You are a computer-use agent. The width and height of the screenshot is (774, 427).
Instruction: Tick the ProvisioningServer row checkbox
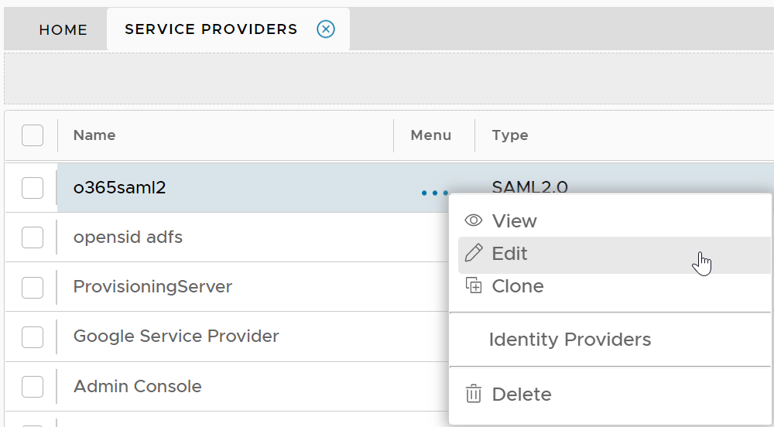[33, 287]
